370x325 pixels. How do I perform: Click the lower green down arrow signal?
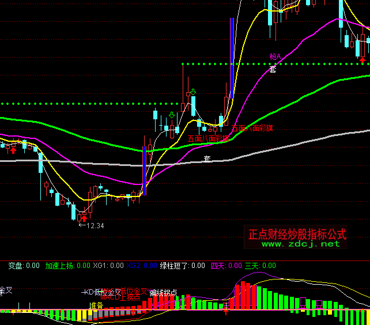tap(172, 115)
